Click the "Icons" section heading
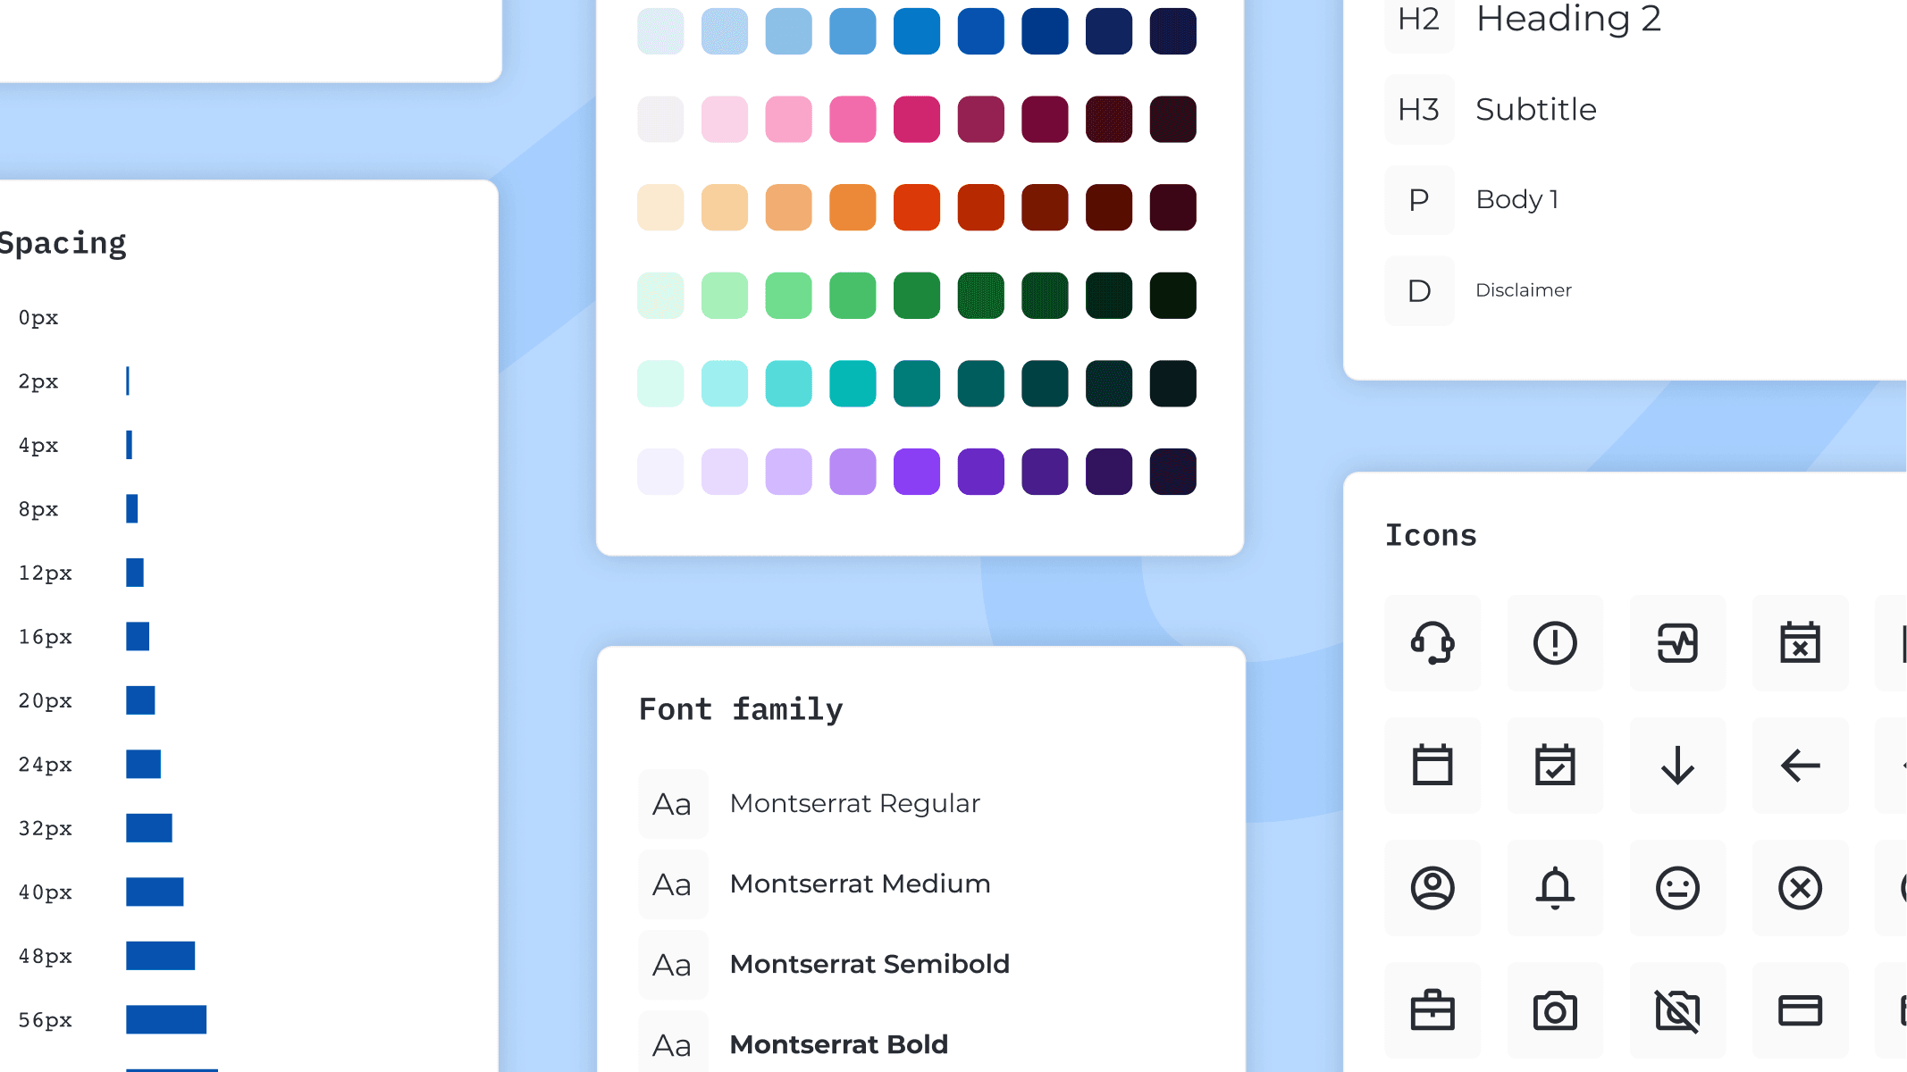The width and height of the screenshot is (1907, 1072). (x=1430, y=535)
